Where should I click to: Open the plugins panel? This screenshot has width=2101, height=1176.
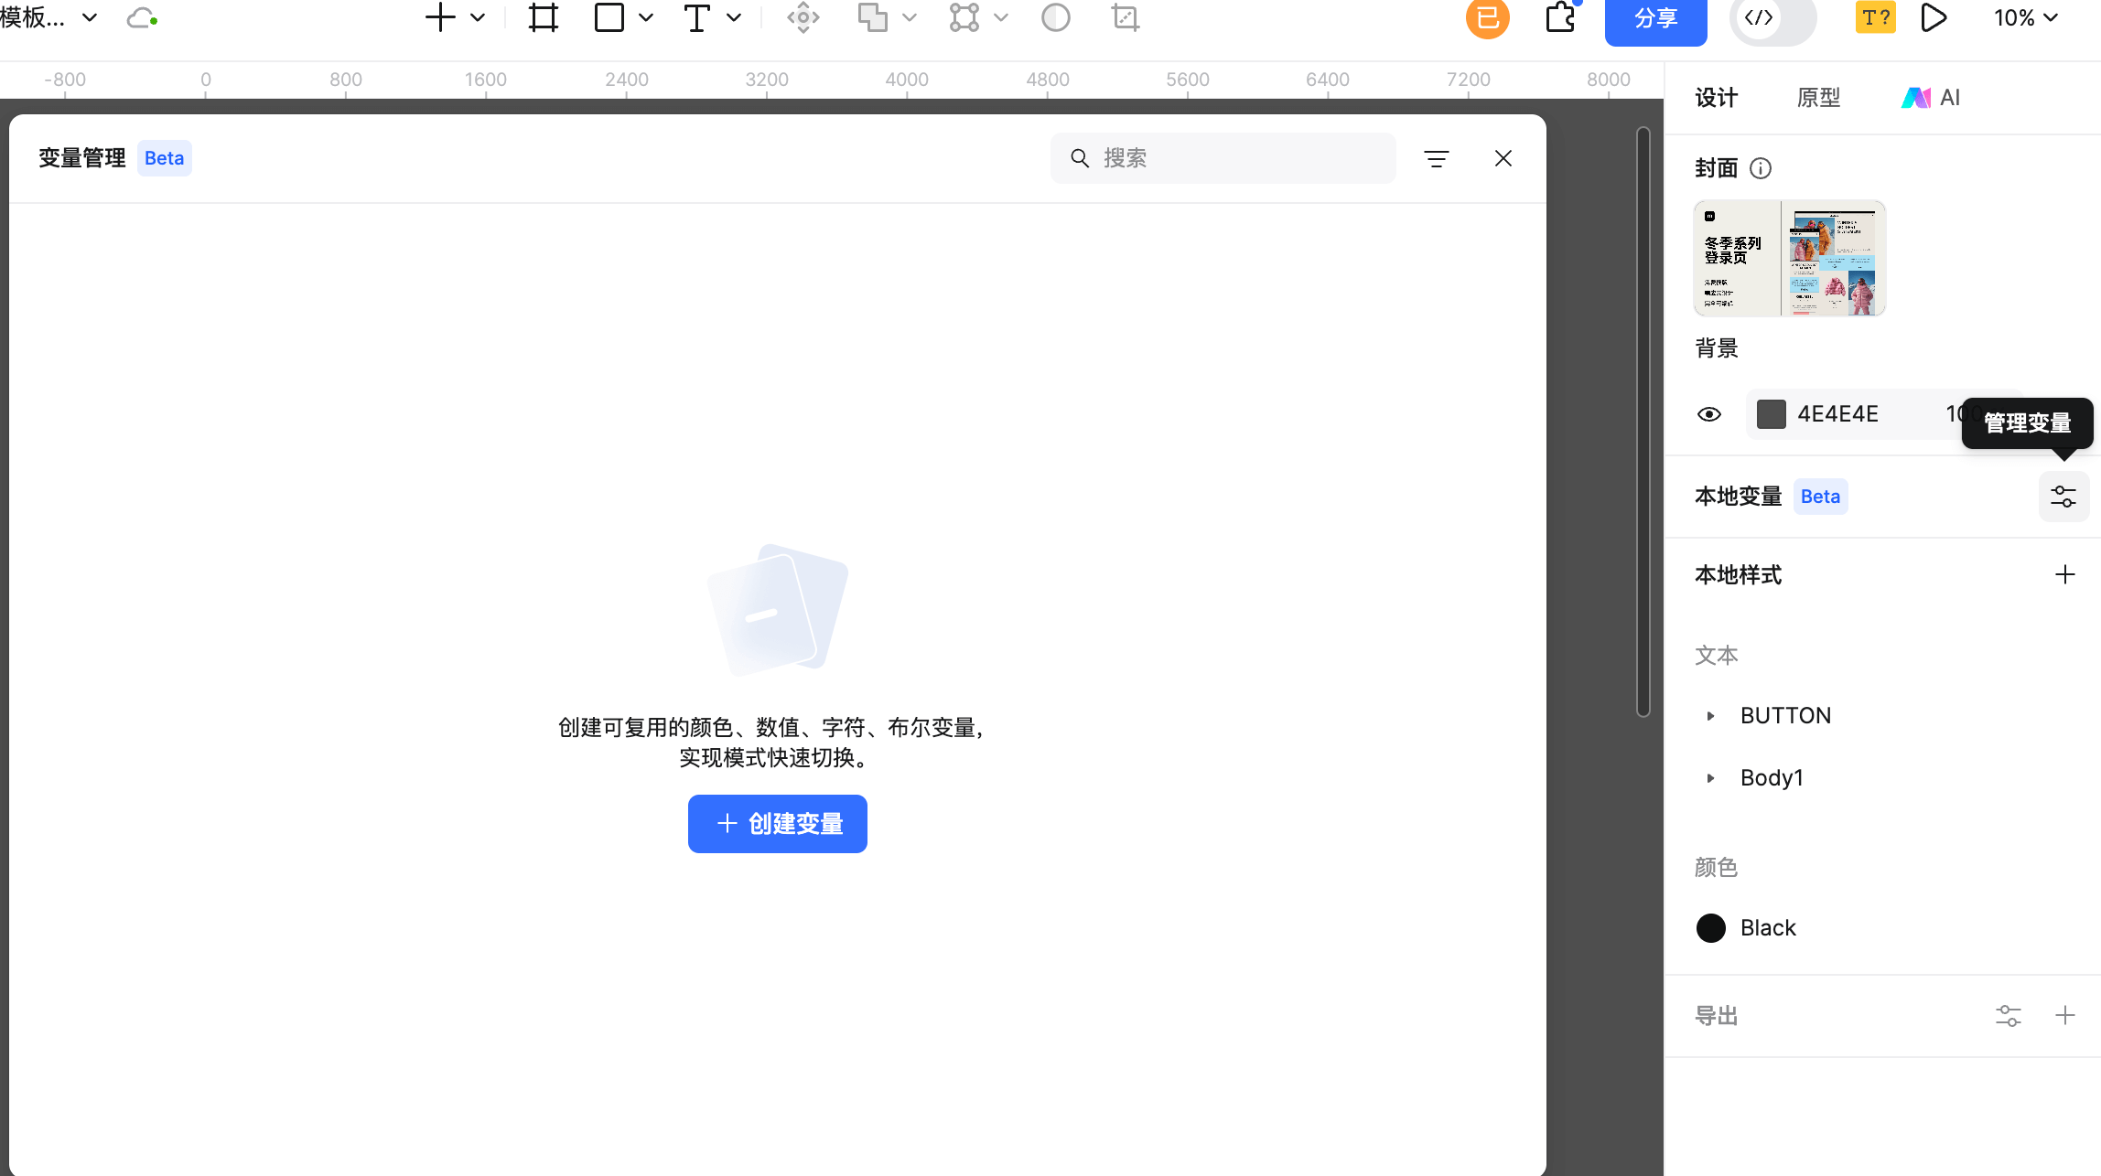[1561, 17]
